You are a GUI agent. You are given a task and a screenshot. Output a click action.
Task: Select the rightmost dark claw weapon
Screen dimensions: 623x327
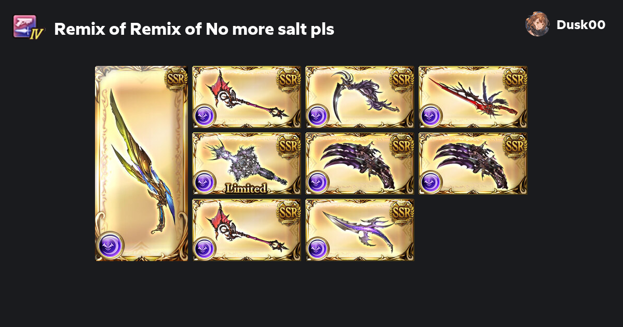[x=473, y=163]
